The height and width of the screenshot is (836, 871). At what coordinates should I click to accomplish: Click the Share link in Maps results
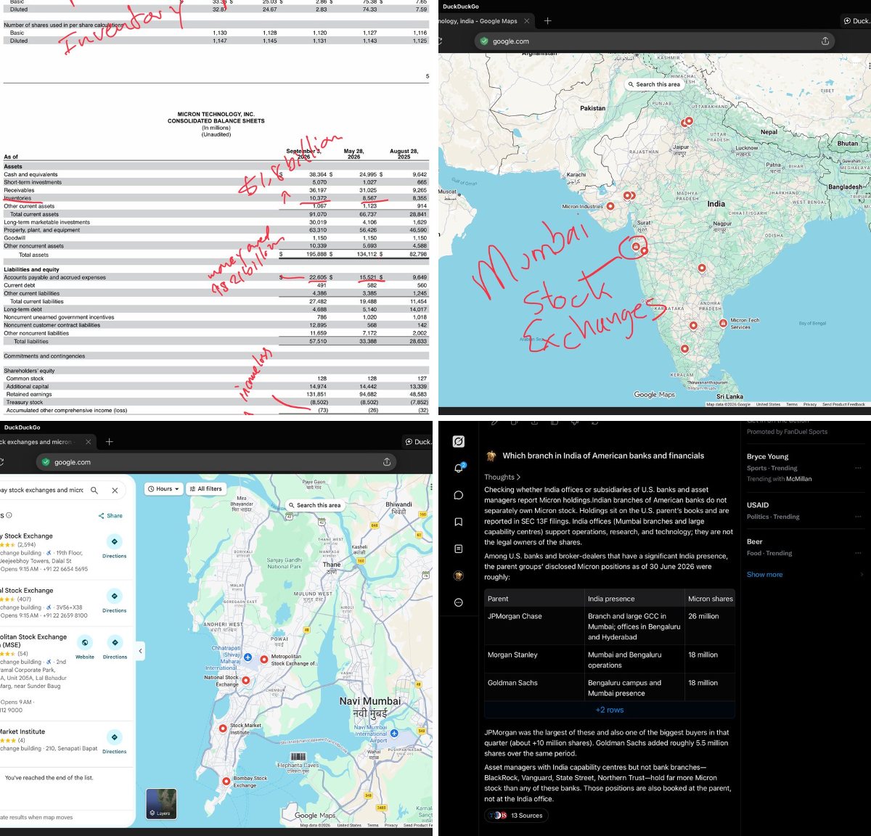[111, 516]
